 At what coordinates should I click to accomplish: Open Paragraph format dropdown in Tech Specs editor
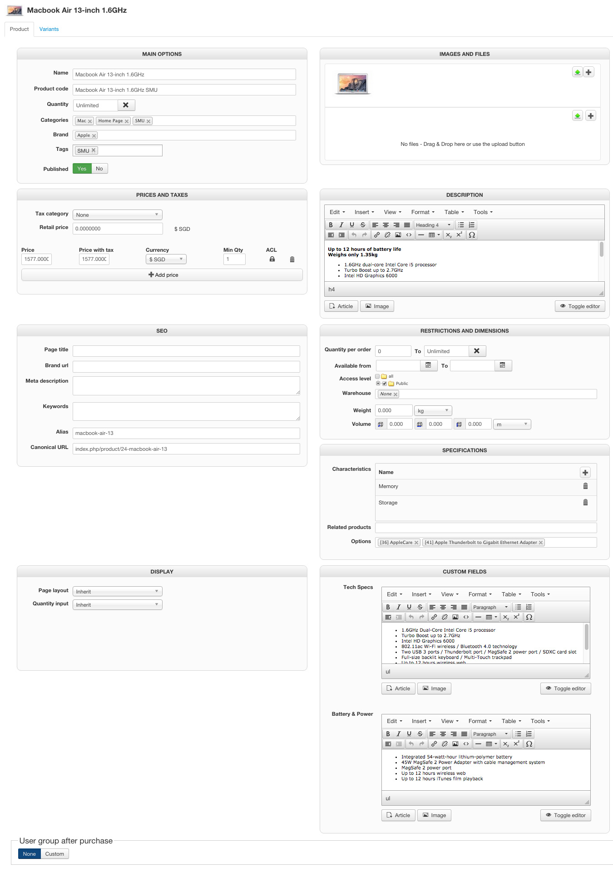pos(491,607)
